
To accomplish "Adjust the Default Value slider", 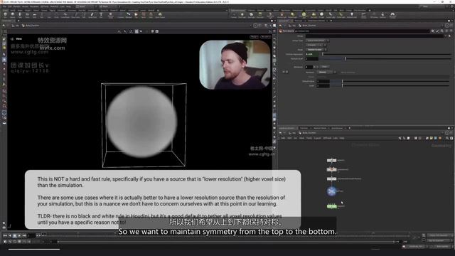I will [x=390, y=81].
